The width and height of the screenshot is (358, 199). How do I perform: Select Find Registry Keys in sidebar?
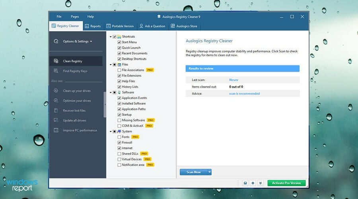(76, 71)
